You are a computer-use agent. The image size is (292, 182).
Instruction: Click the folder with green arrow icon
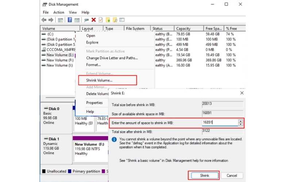point(108,20)
